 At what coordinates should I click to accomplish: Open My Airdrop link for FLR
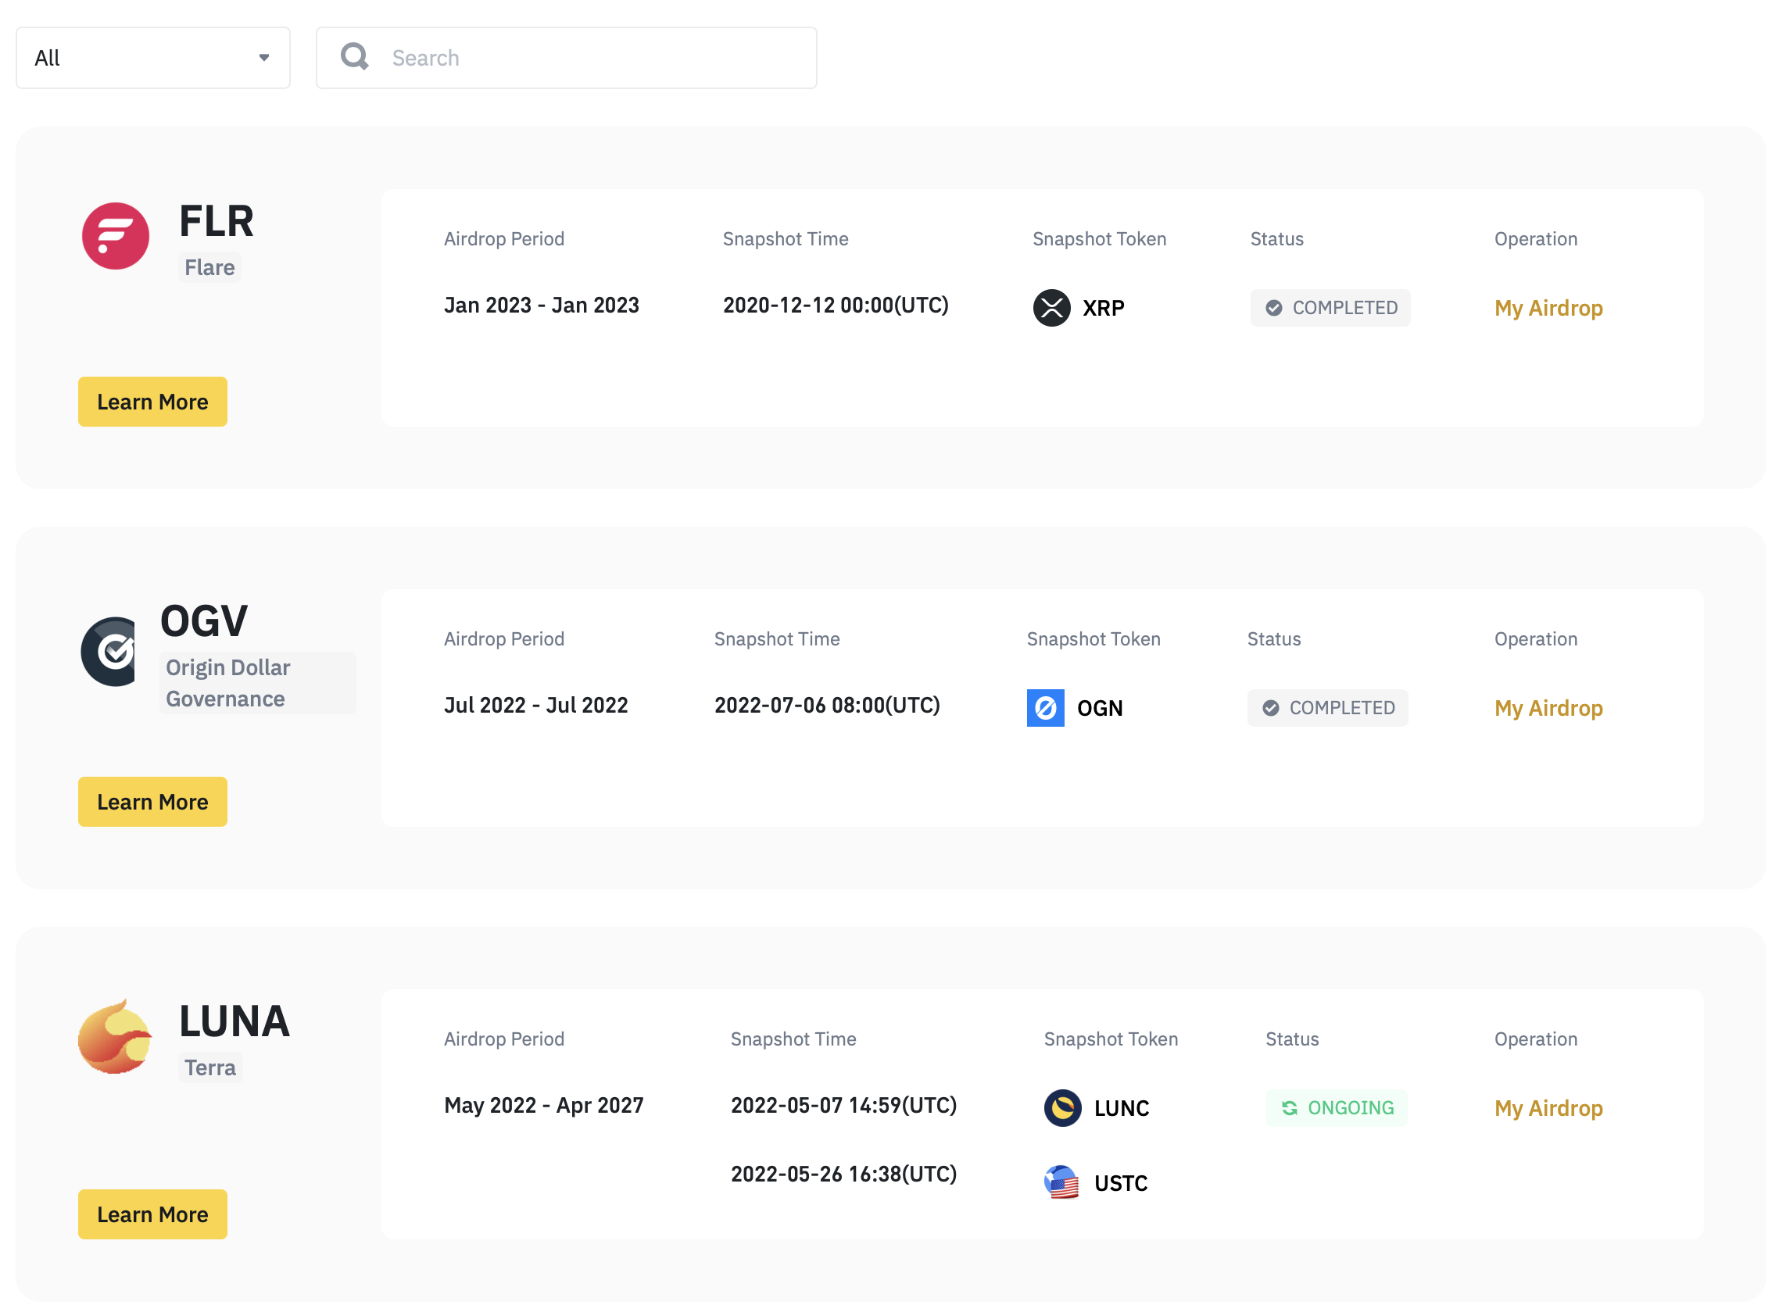click(1548, 308)
